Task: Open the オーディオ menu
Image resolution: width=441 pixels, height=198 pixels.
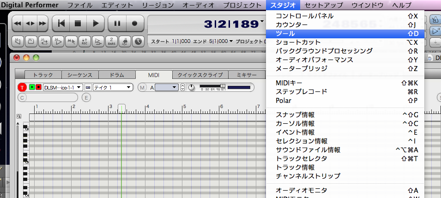Action: click(x=199, y=5)
